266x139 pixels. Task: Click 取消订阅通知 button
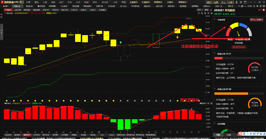point(256,20)
